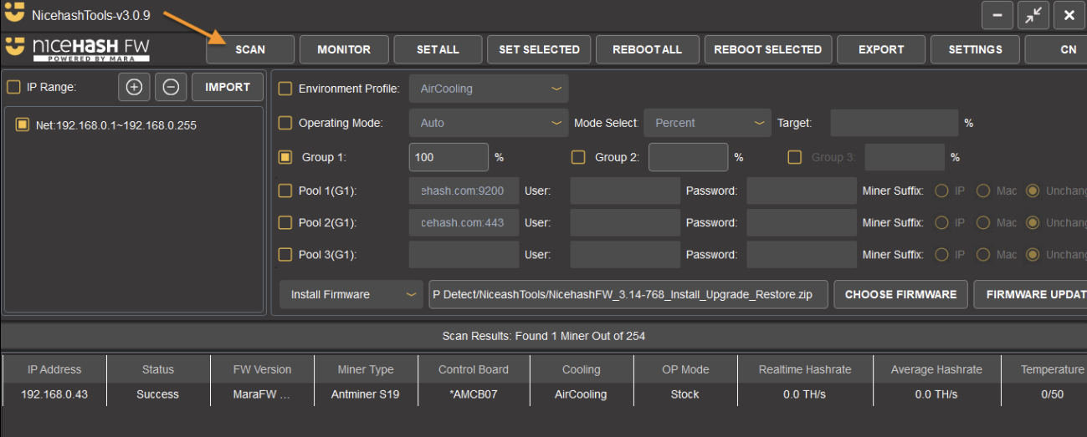Enable the Environment Profile checkbox
Screen dimensions: 1087x437
(x=285, y=89)
